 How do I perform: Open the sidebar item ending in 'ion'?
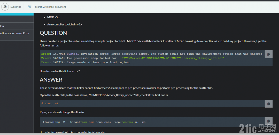17,26
